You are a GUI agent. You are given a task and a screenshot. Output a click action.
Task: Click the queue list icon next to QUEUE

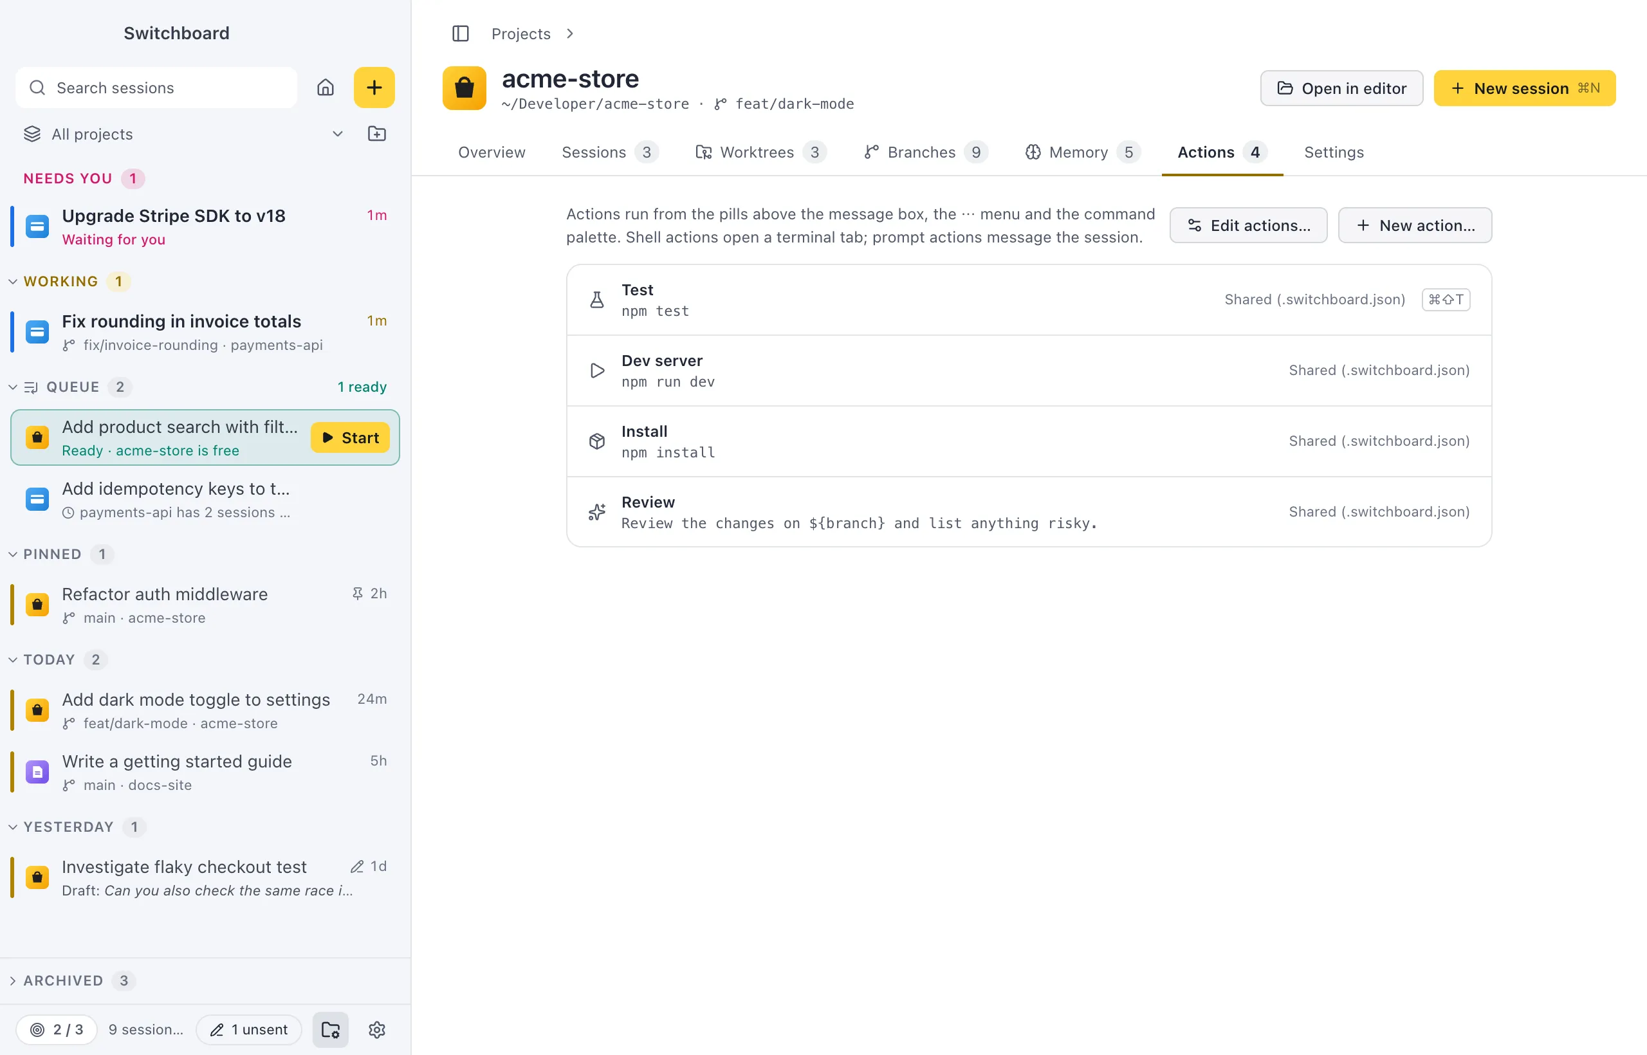[31, 387]
